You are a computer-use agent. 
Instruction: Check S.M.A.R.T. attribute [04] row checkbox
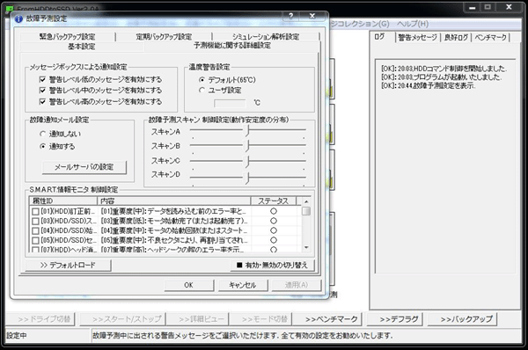click(35, 231)
